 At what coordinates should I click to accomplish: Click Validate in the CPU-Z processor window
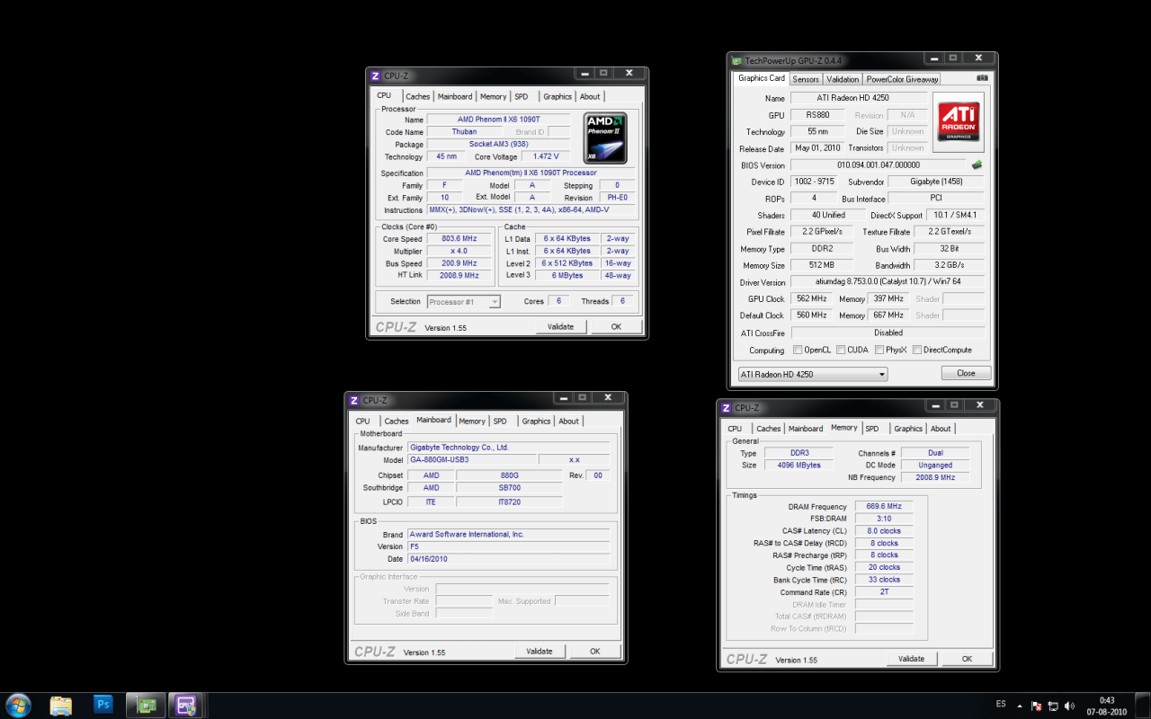[560, 326]
